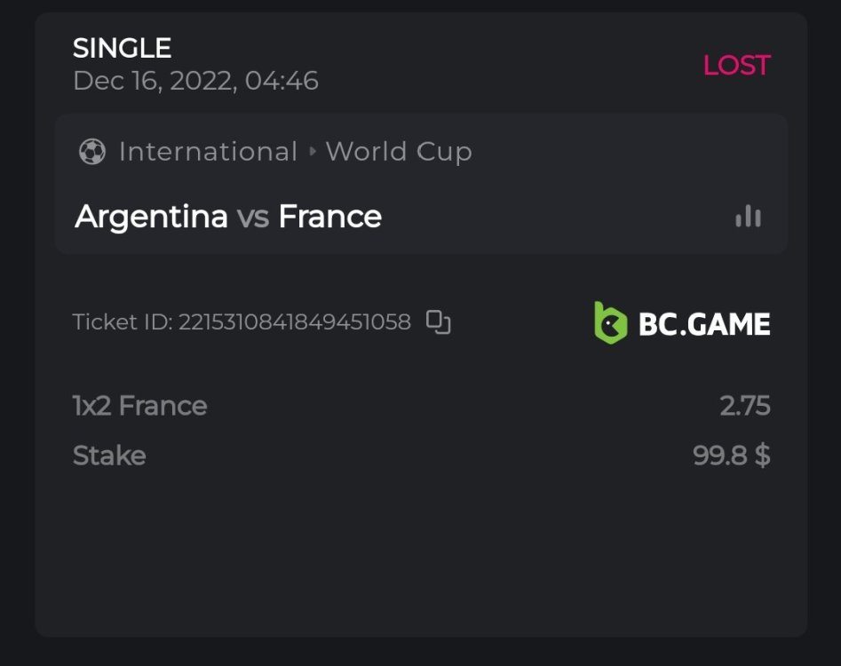Click the arrow between International and World Cup

(x=312, y=152)
